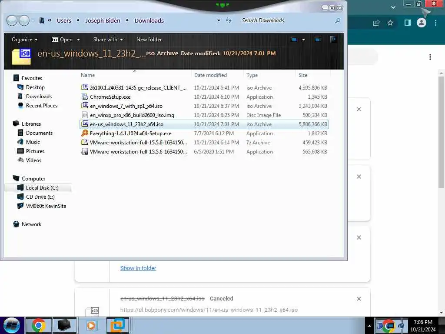Open the Share with menu

[108, 40]
